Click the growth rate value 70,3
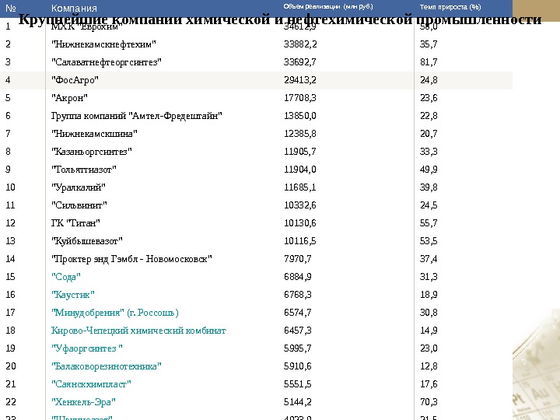The width and height of the screenshot is (560, 420). click(x=429, y=402)
